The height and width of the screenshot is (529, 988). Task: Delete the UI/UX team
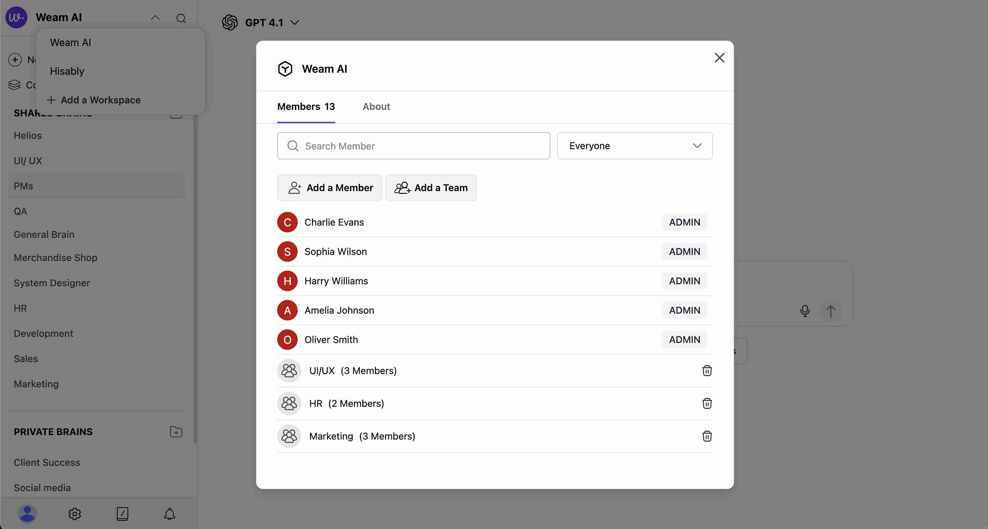tap(706, 371)
